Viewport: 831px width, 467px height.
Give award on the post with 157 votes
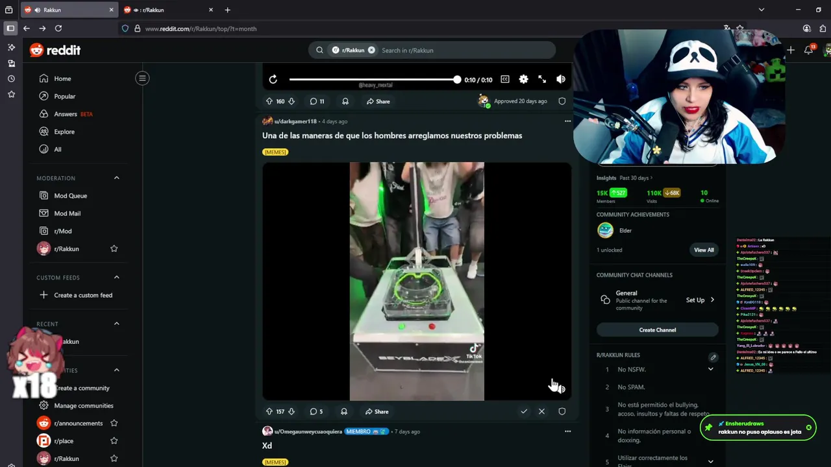[344, 411]
